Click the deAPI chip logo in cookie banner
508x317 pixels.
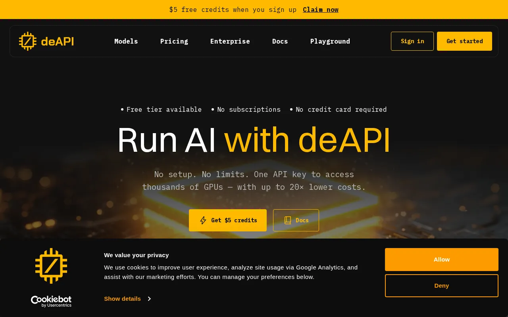pos(51,266)
